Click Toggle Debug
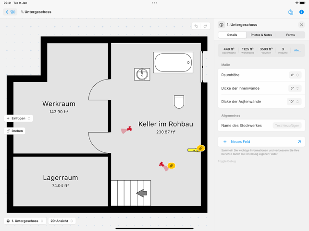Image resolution: width=309 pixels, height=231 pixels. (x=227, y=161)
